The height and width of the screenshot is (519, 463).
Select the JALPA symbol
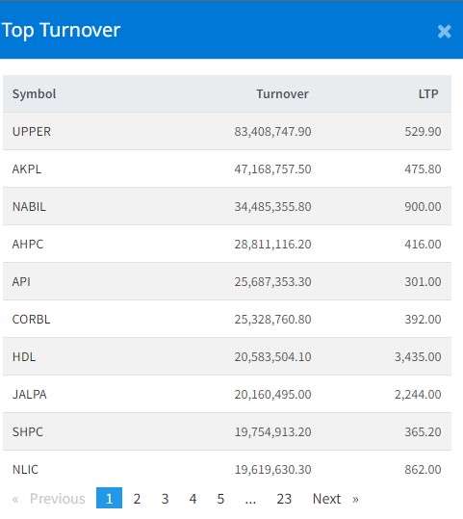click(29, 395)
